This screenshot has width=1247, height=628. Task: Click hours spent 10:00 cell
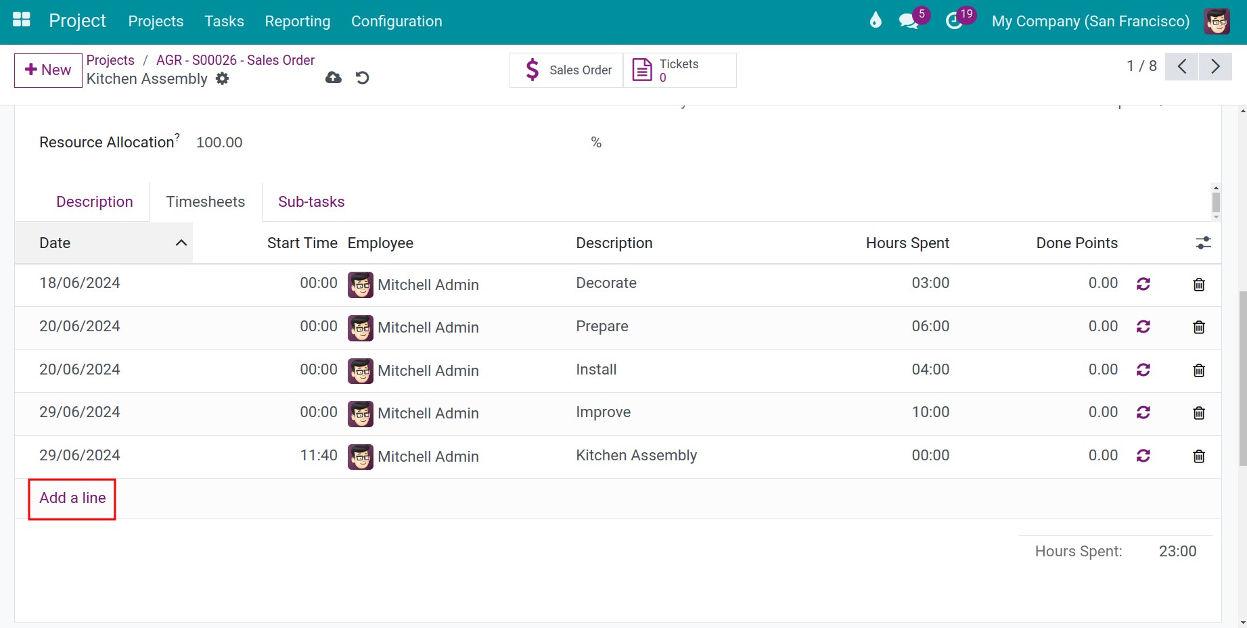(930, 412)
